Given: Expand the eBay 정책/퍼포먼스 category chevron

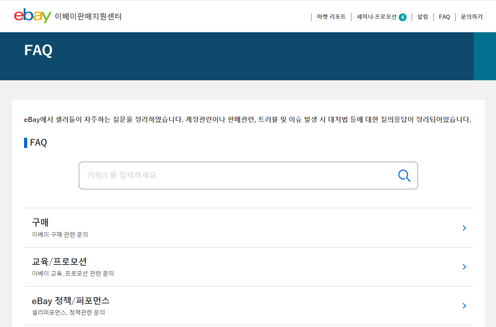Looking at the screenshot, I should coord(464,306).
